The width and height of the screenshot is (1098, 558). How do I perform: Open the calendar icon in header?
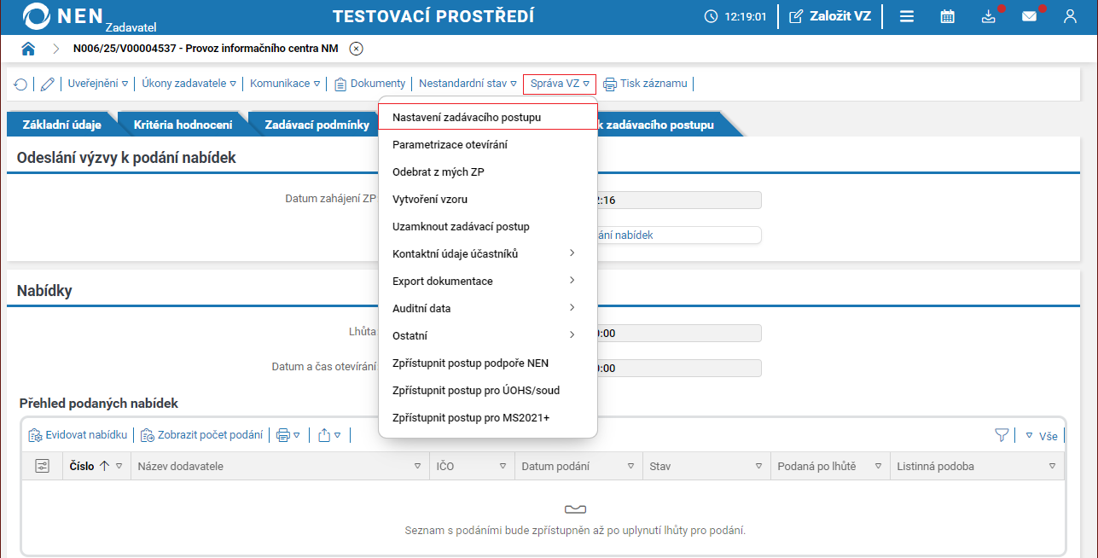click(947, 16)
